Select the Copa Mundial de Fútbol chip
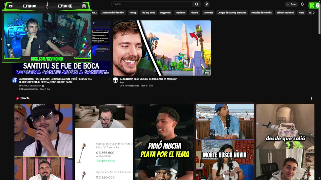 [113, 13]
